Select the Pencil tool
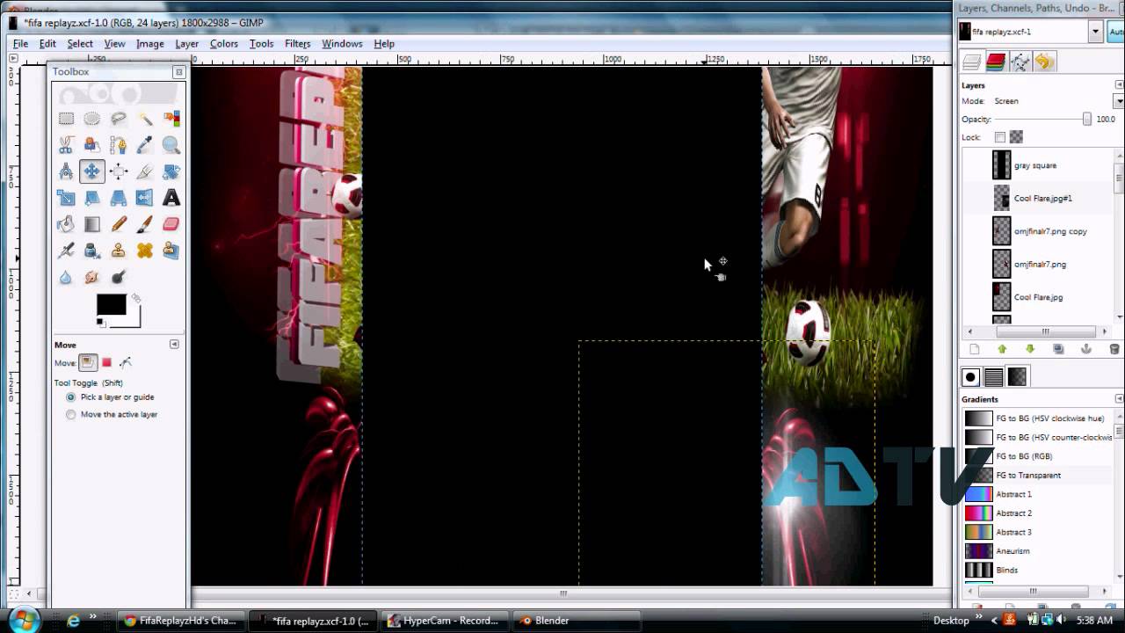The width and height of the screenshot is (1125, 633). 119,224
